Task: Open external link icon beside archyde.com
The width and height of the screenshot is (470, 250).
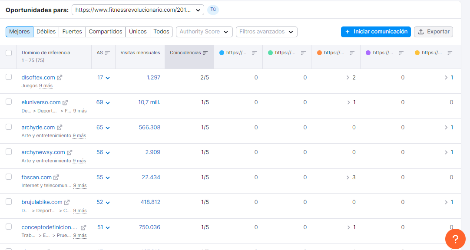Action: click(60, 128)
